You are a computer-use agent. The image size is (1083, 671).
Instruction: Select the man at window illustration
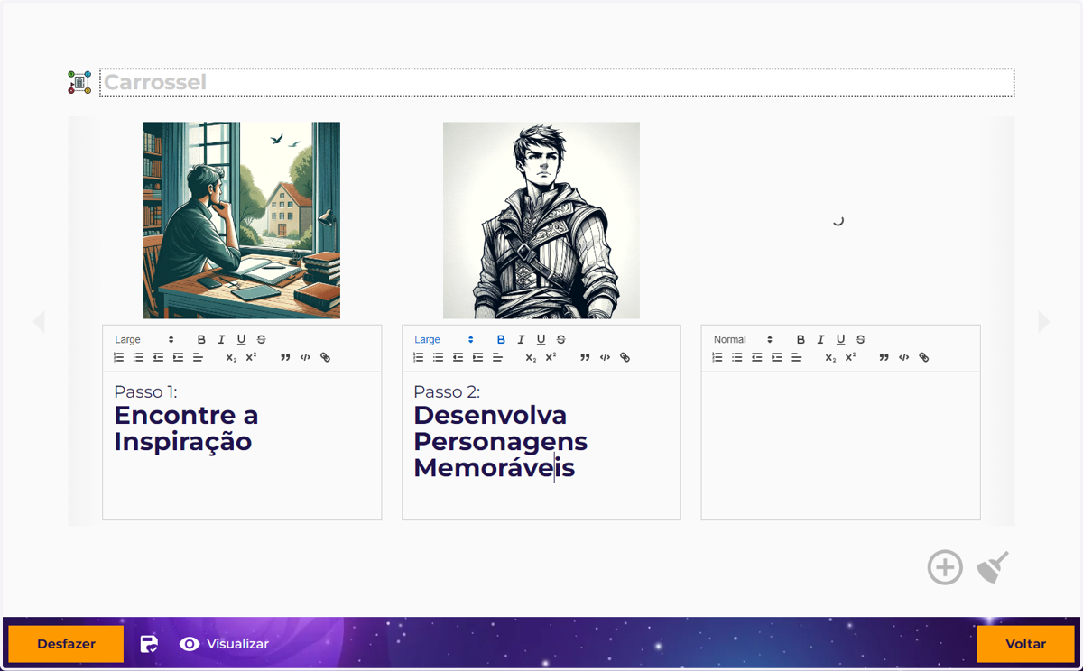pyautogui.click(x=242, y=220)
